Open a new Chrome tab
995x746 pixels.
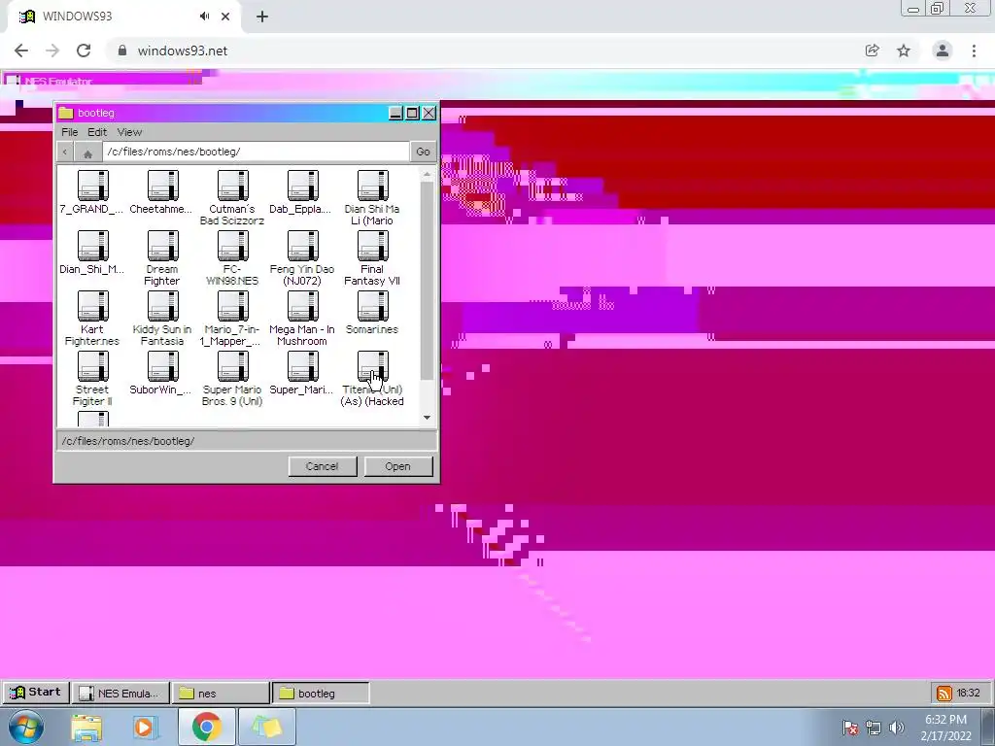[262, 17]
